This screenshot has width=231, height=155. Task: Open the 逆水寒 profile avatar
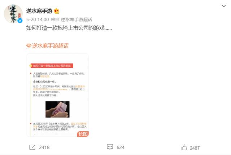pos(13,14)
